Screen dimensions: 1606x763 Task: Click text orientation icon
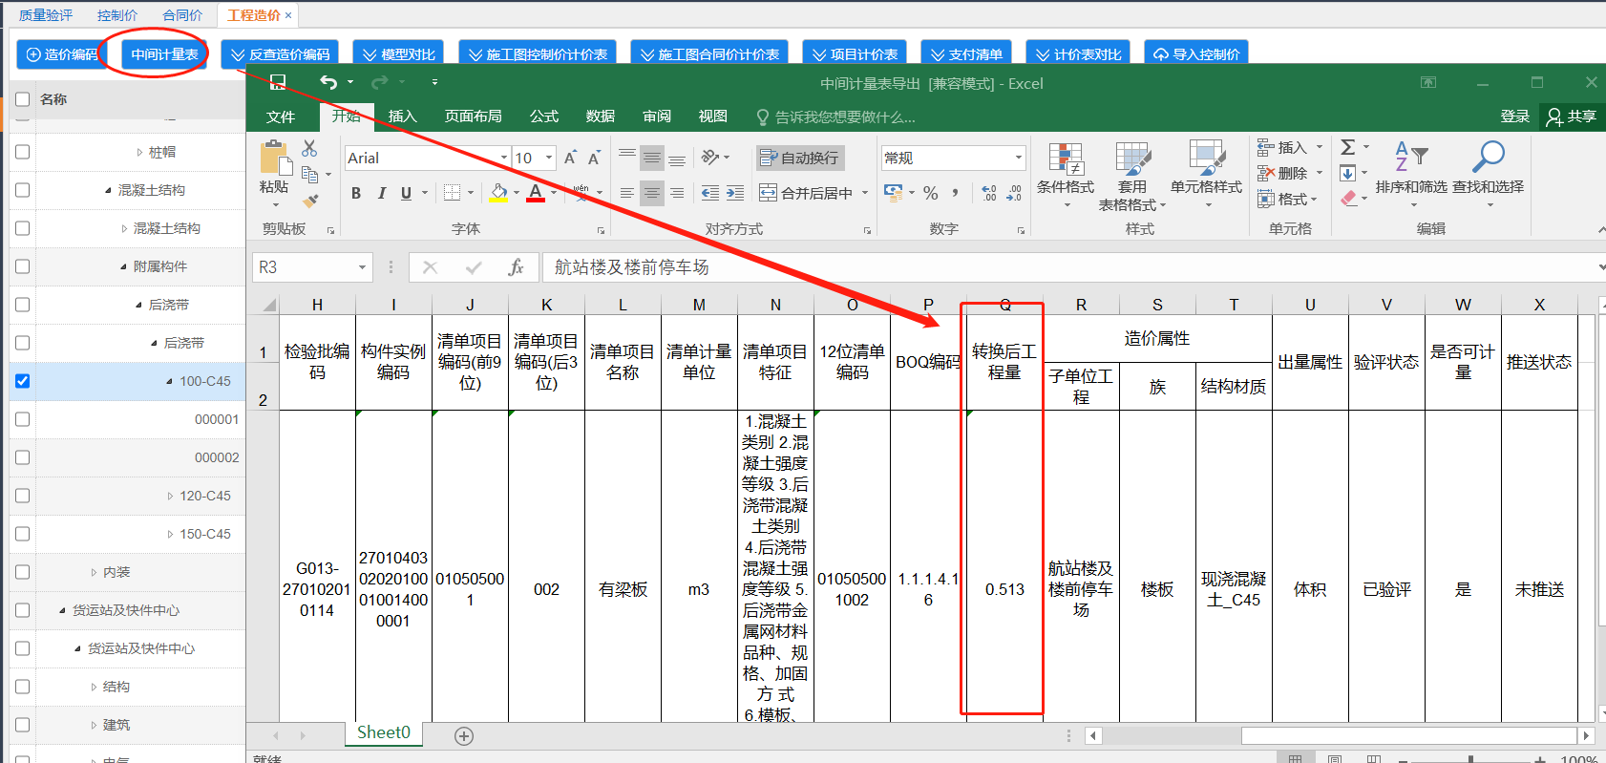click(710, 158)
